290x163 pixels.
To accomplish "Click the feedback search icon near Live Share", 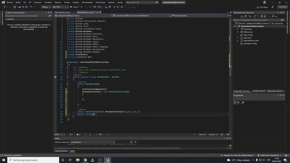I will click(x=273, y=7).
